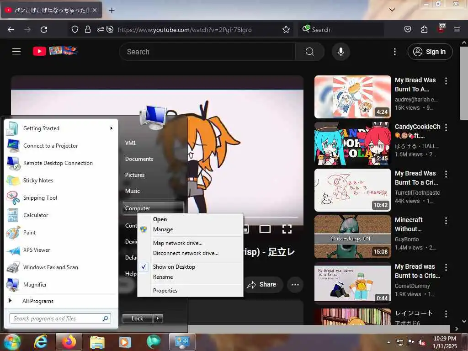
Task: Open XPS Viewer
Action: (61, 250)
